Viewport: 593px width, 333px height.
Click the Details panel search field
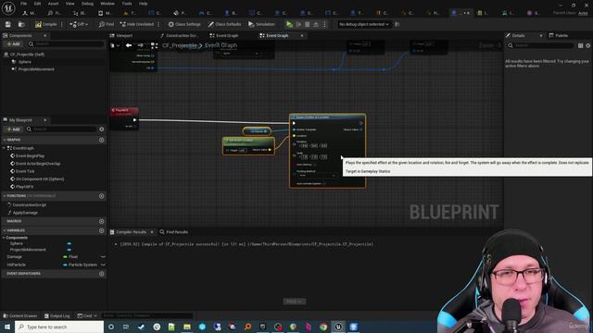540,45
